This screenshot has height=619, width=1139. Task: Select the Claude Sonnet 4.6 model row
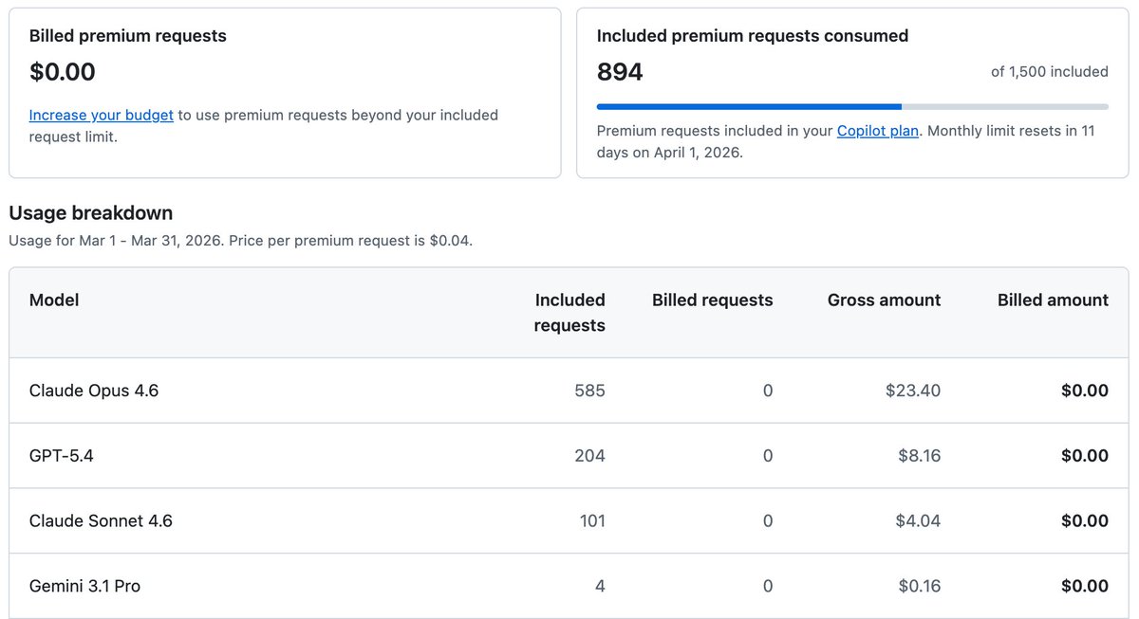point(101,520)
